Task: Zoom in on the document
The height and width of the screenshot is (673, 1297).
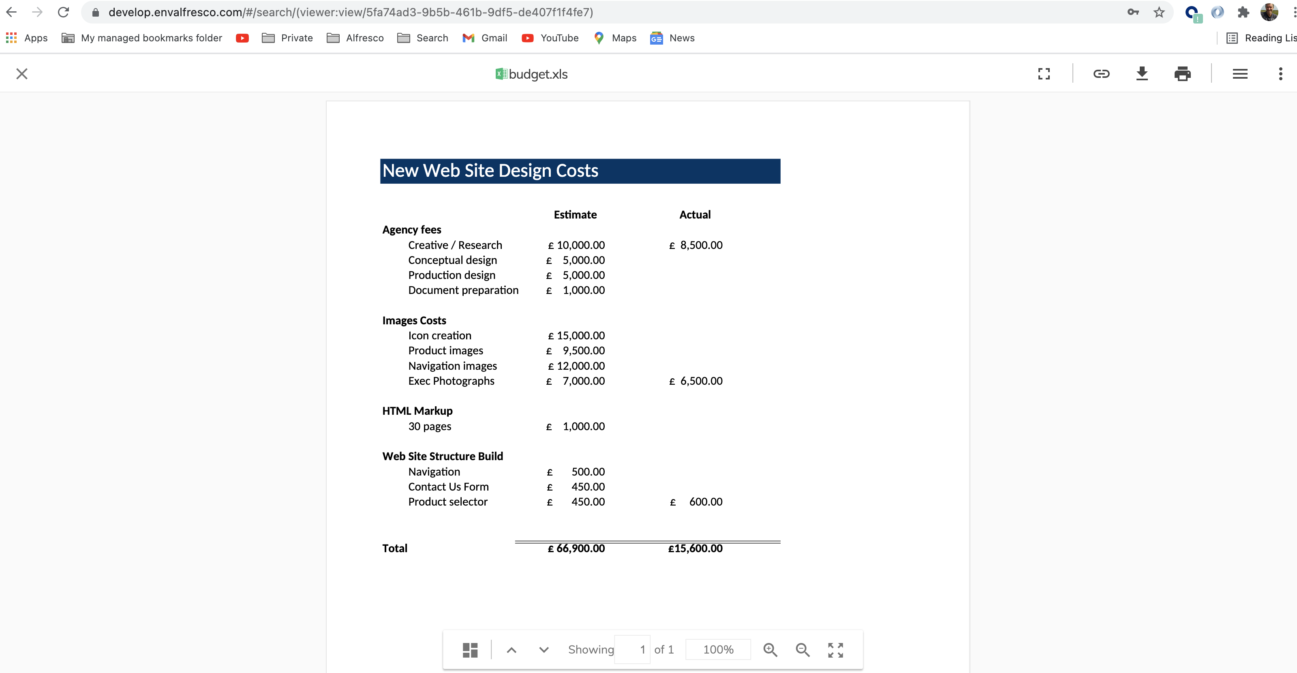Action: pyautogui.click(x=770, y=649)
